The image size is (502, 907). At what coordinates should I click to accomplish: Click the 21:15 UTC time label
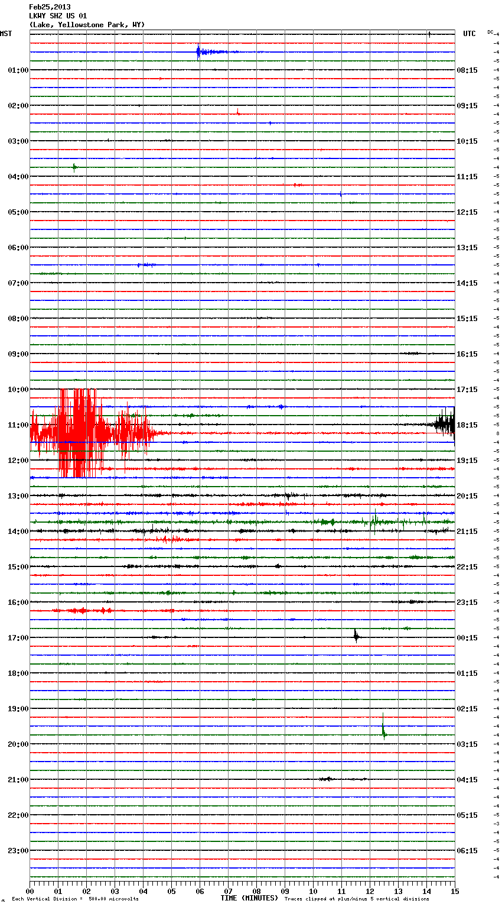click(x=467, y=532)
